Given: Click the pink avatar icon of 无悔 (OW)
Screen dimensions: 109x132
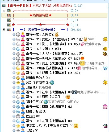Looking at the screenshot, I should 23,34.
